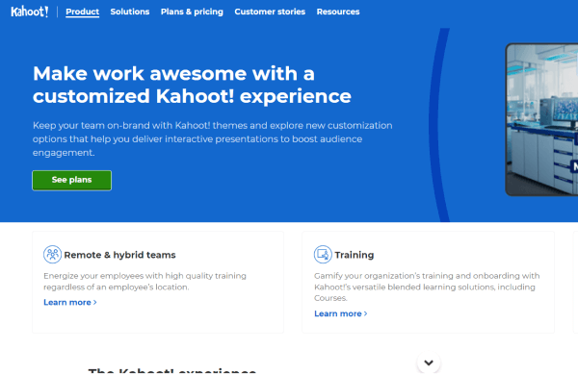This screenshot has width=578, height=374.
Task: Click the Remote & hybrid teams icon
Action: [x=52, y=255]
